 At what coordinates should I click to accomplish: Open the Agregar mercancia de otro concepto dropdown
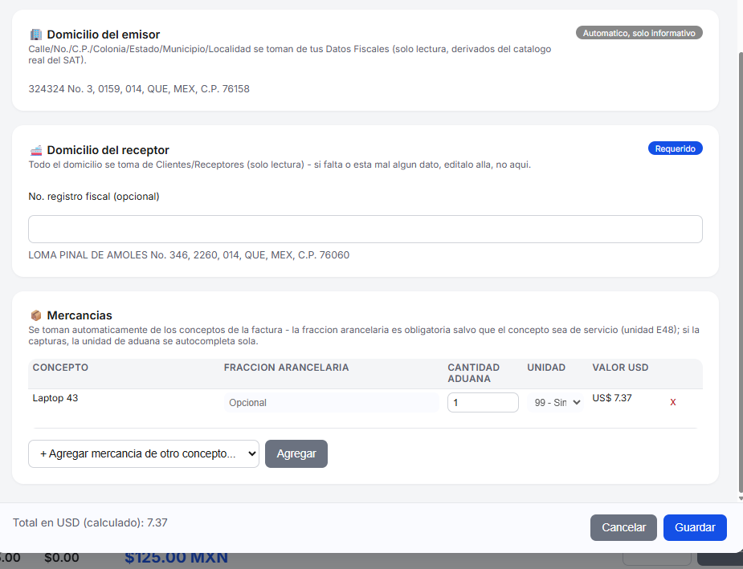pos(144,453)
